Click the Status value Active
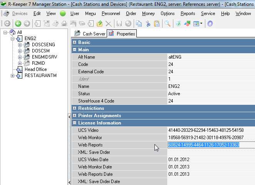The height and width of the screenshot is (185, 255). click(x=174, y=94)
